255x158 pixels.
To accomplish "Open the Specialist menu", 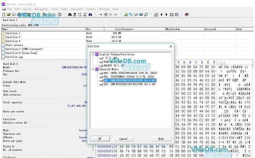I will click(77, 9).
